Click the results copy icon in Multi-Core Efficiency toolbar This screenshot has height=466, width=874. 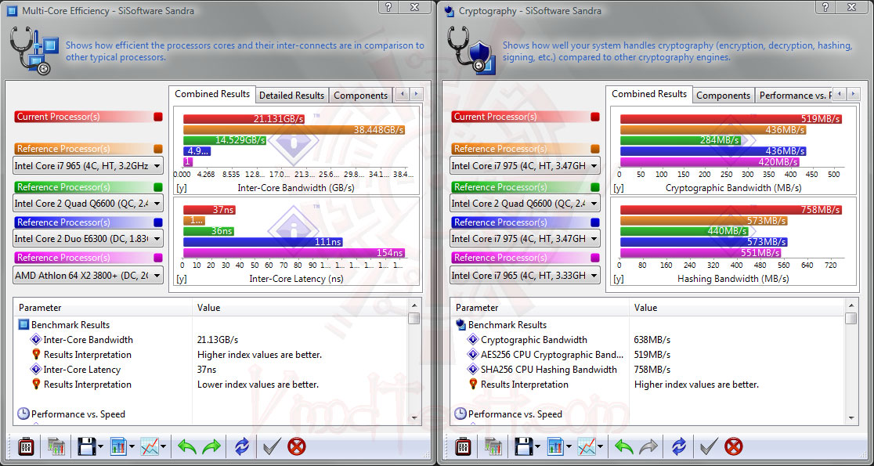click(56, 446)
